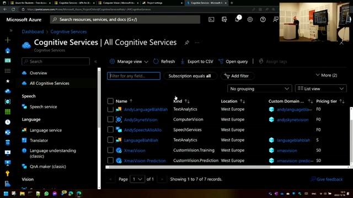Check the AndyLanguageBlahBlah row checkbox
This screenshot has width=353, height=198.
point(110,109)
